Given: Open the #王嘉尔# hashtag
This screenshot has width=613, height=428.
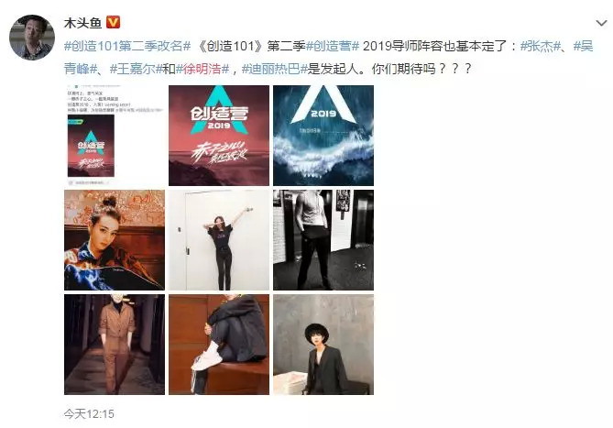Looking at the screenshot, I should pos(136,69).
